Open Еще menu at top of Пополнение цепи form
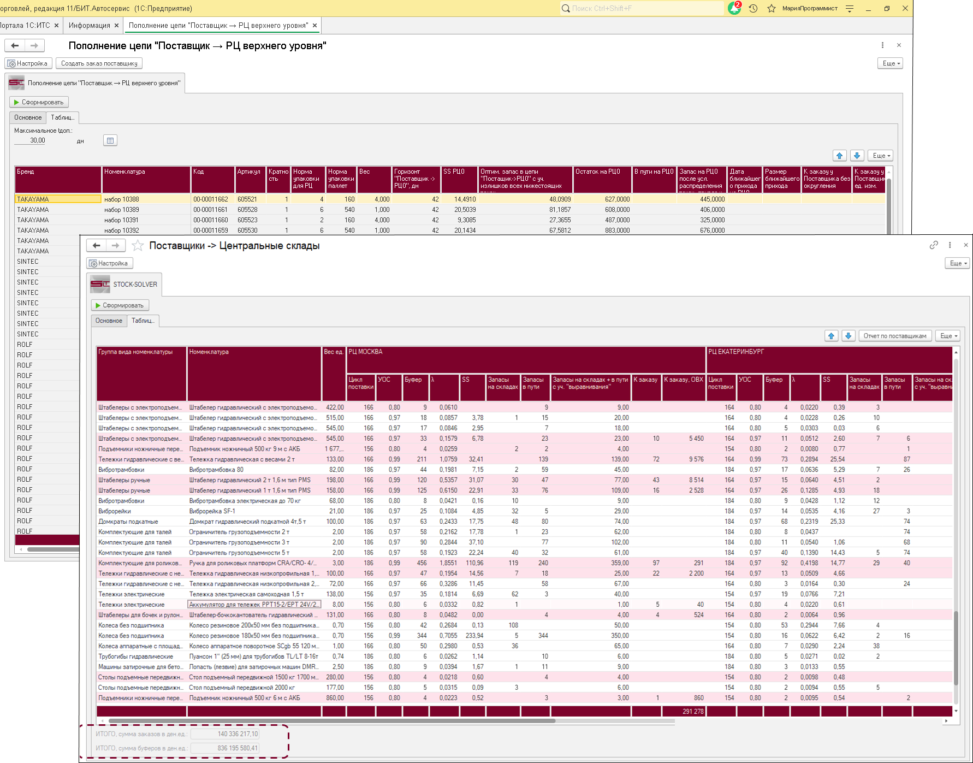 click(889, 63)
